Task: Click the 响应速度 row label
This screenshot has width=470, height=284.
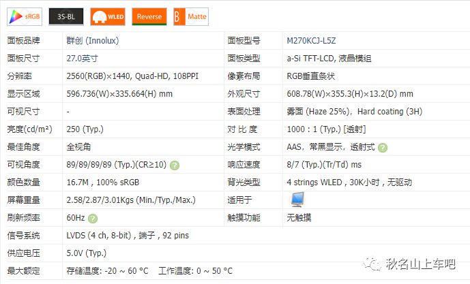Action: (x=244, y=165)
